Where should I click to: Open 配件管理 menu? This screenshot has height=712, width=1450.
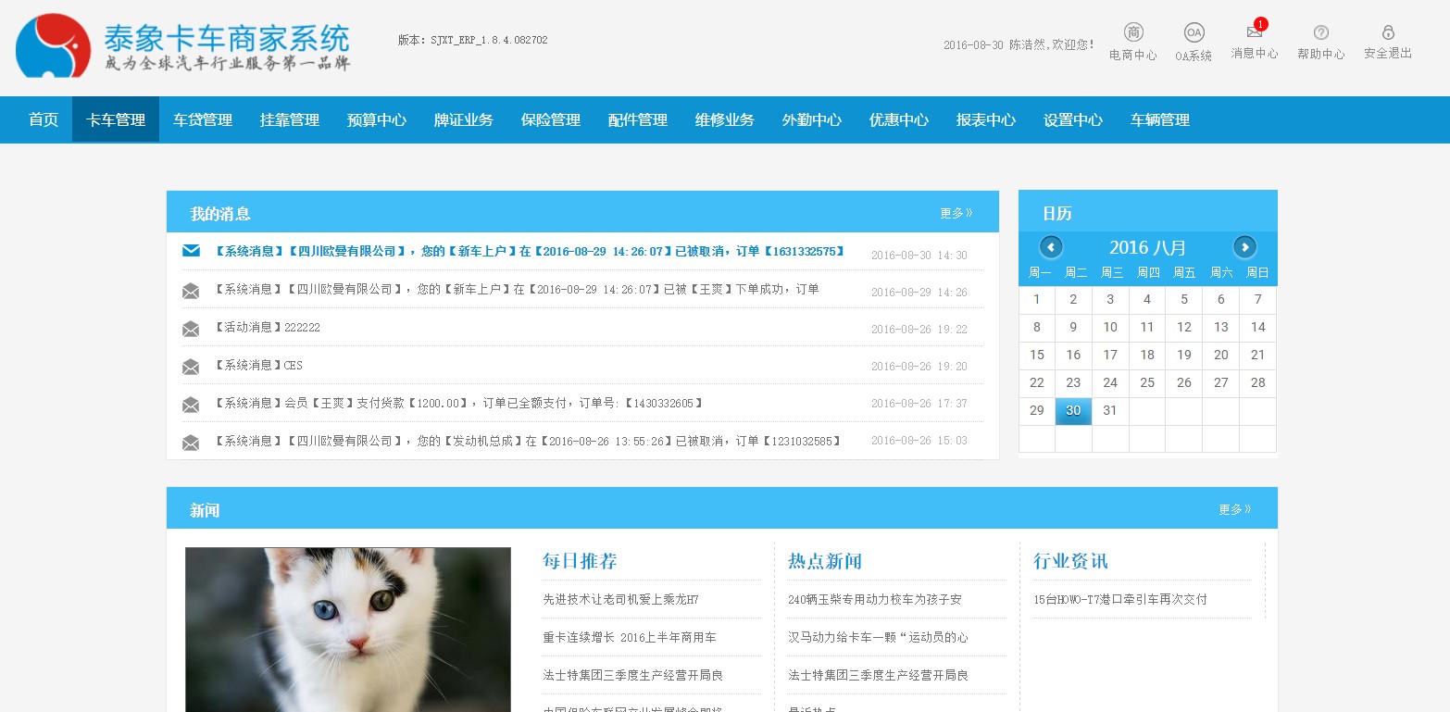point(638,119)
